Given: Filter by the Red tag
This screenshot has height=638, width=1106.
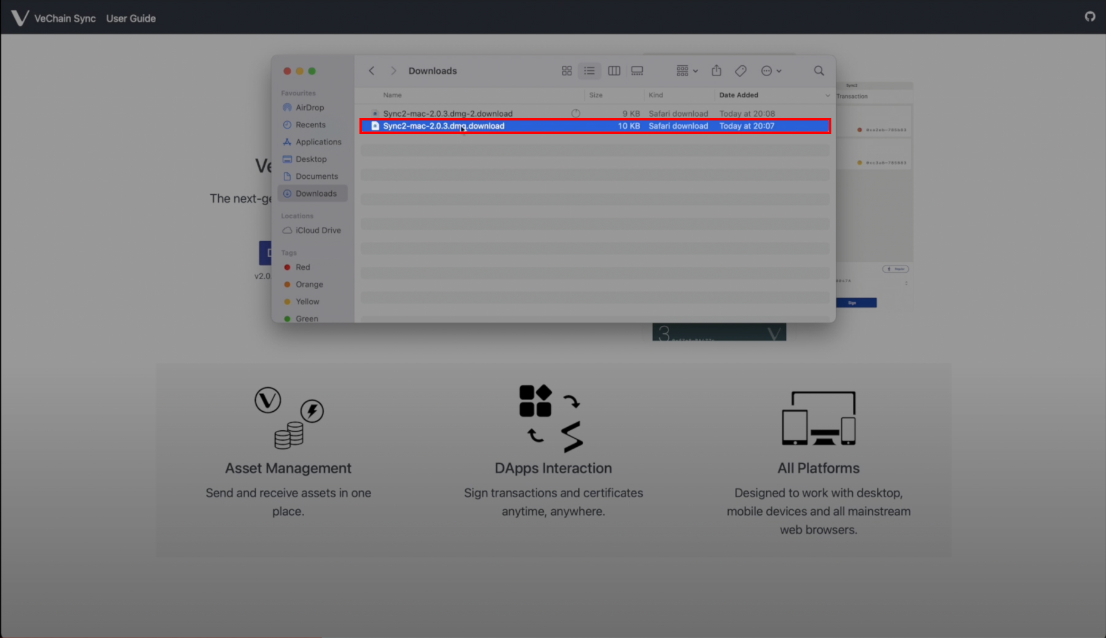Looking at the screenshot, I should point(302,267).
